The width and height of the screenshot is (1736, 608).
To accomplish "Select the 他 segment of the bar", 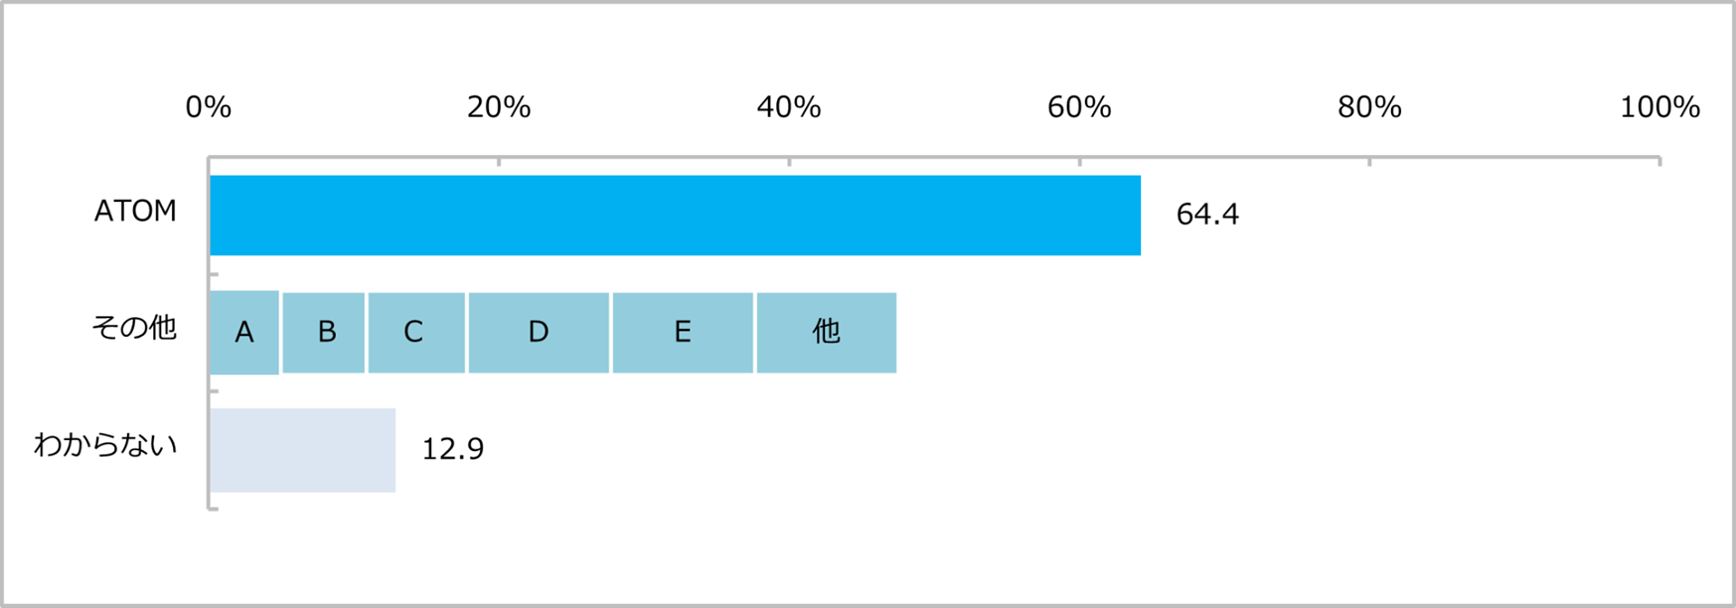I will (827, 333).
